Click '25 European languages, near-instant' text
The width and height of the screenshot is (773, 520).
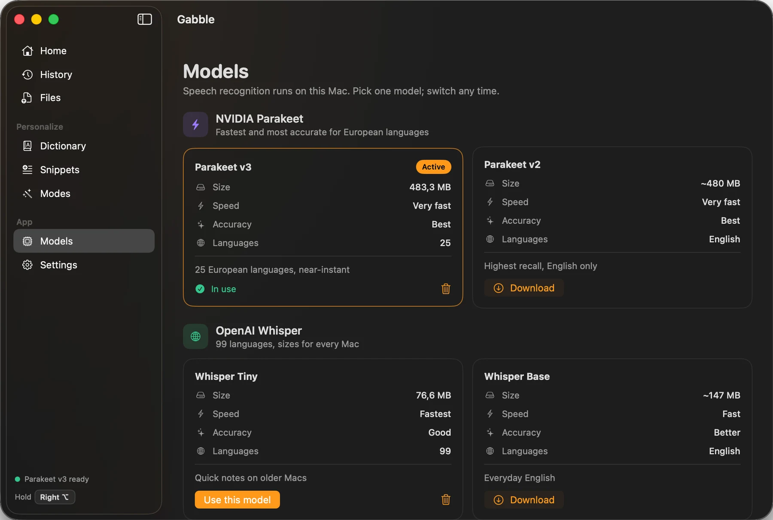[x=272, y=270]
